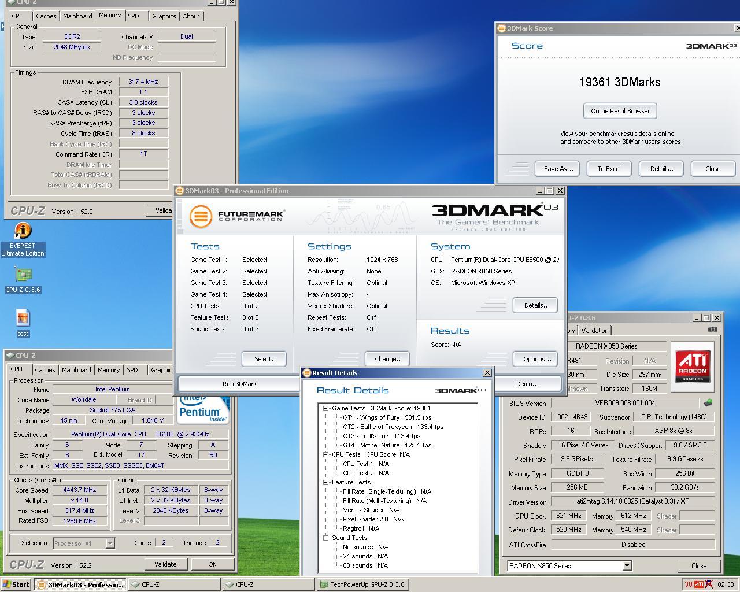Click the ATI Radeon logo in GPU-Z
This screenshot has height=592, width=740.
tap(692, 366)
